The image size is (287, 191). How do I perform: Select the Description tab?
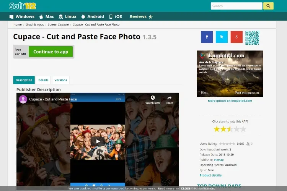24,80
